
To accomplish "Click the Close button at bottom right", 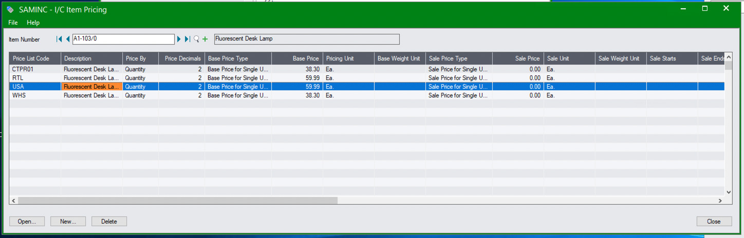I will [714, 222].
